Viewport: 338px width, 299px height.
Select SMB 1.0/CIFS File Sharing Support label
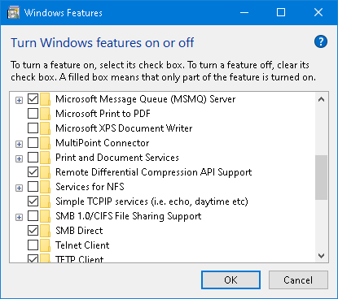[x=129, y=216]
